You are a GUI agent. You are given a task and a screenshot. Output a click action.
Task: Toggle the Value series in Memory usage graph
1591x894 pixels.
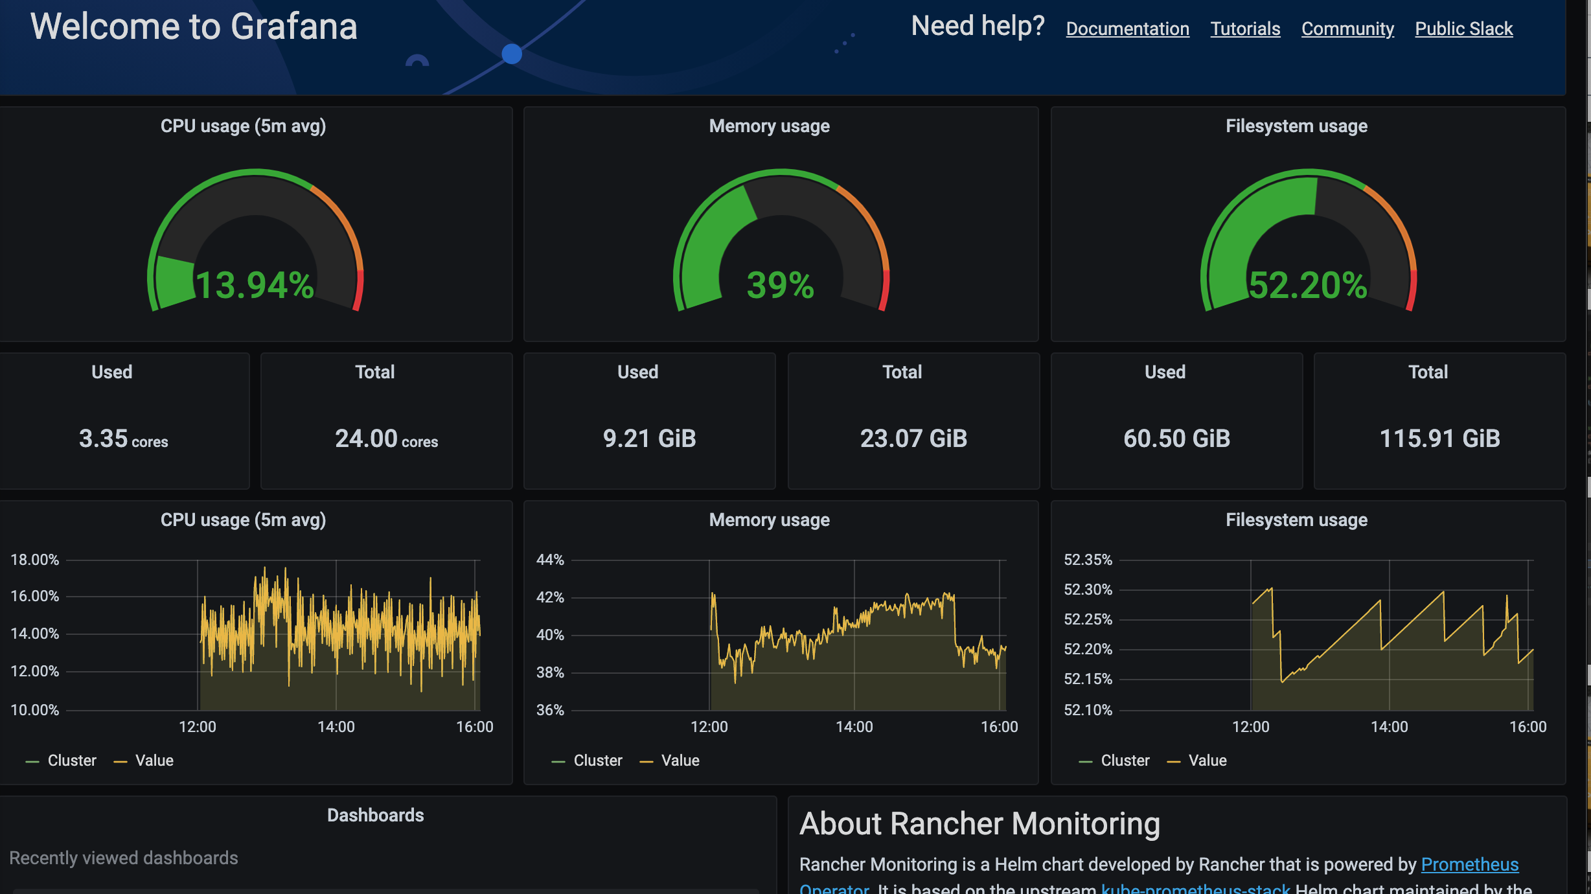click(x=680, y=760)
